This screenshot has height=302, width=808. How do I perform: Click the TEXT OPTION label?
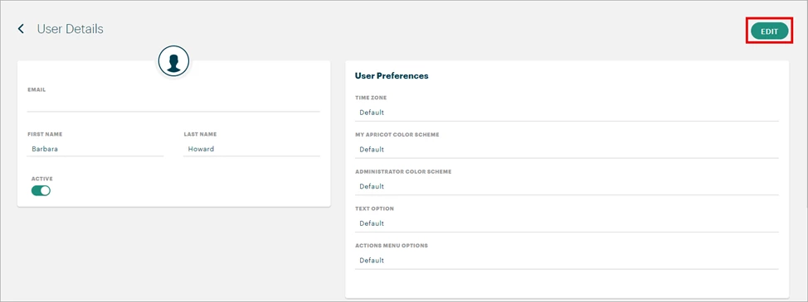[375, 209]
